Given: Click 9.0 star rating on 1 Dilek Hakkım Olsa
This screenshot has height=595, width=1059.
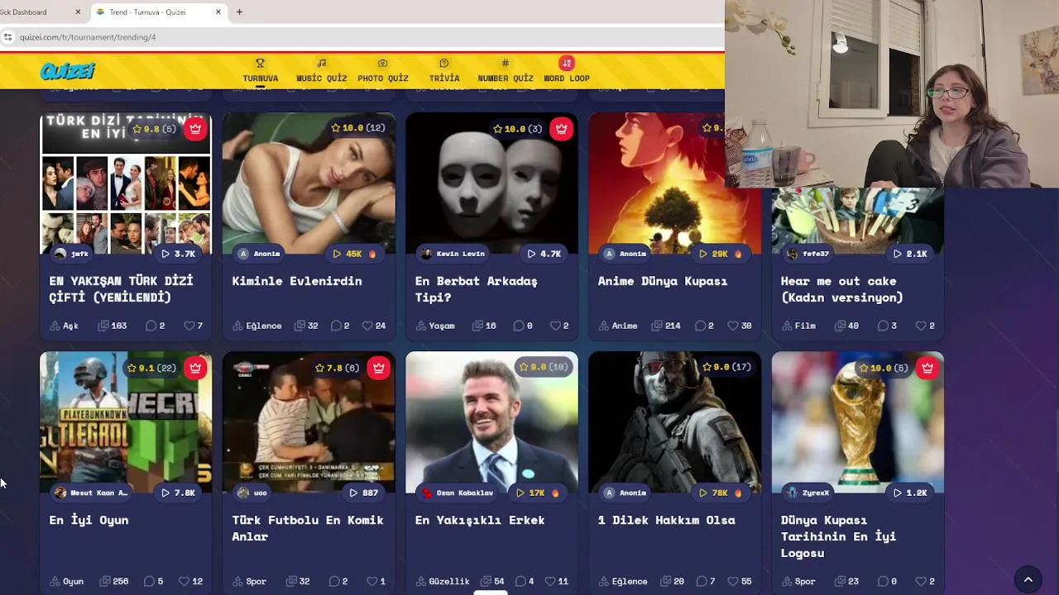Looking at the screenshot, I should tap(726, 367).
